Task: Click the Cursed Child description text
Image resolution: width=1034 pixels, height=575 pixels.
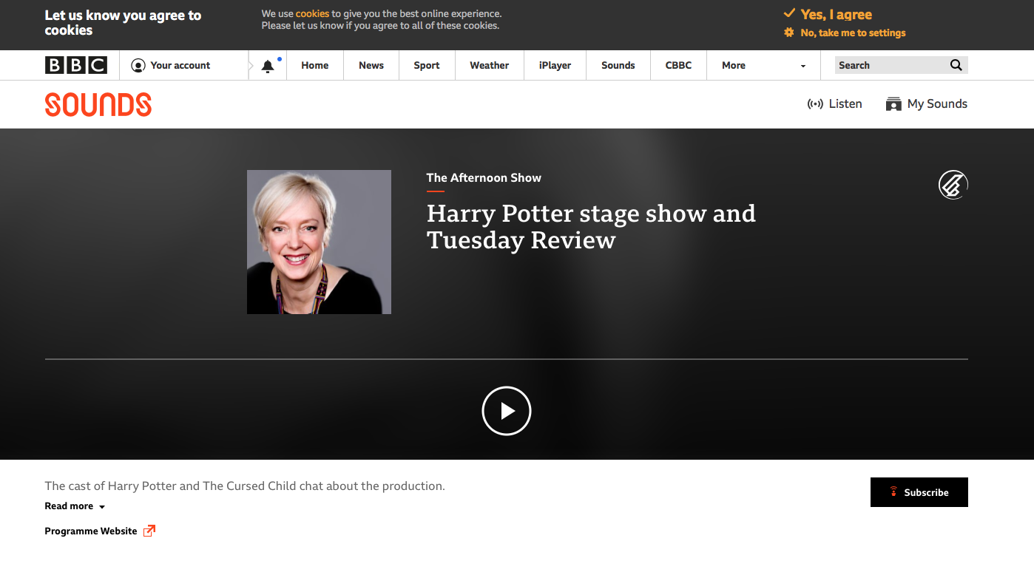Action: pos(245,486)
